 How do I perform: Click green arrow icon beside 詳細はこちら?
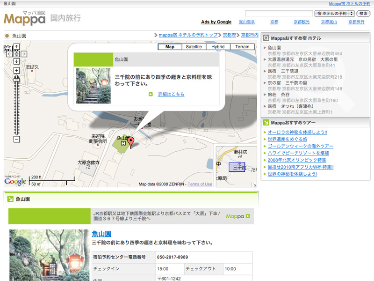151,94
